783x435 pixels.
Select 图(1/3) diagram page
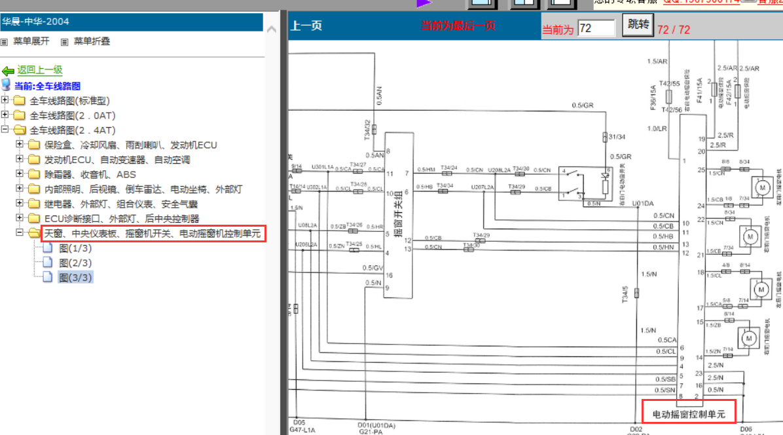tap(75, 248)
